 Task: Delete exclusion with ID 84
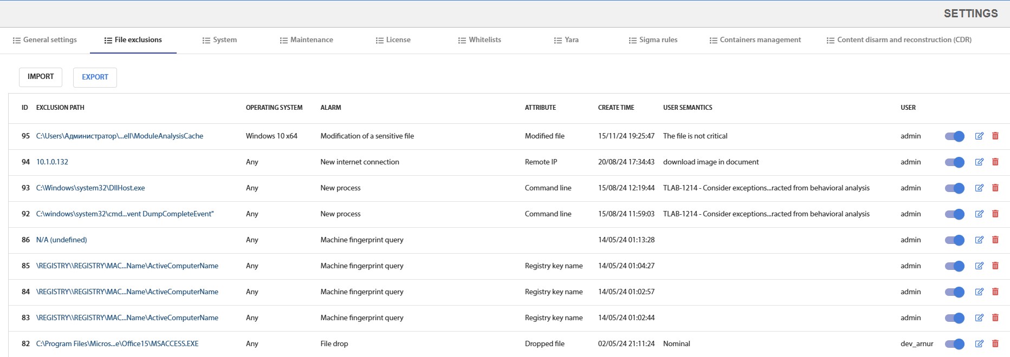coord(995,292)
